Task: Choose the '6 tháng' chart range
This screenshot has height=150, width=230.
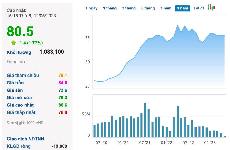Action: [x=148, y=8]
